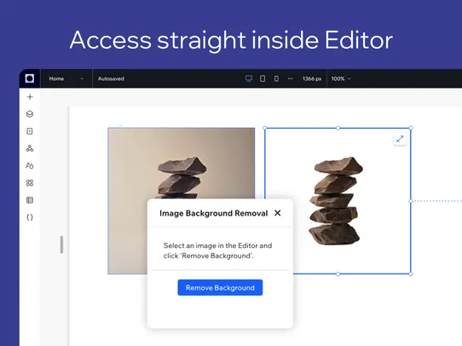
Task: Expand the Home page dropdown
Action: (x=66, y=78)
